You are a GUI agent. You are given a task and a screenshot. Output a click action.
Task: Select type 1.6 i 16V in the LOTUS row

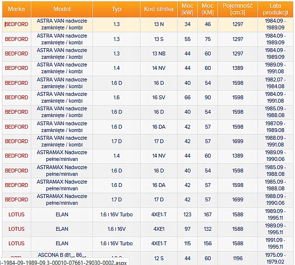click(116, 229)
